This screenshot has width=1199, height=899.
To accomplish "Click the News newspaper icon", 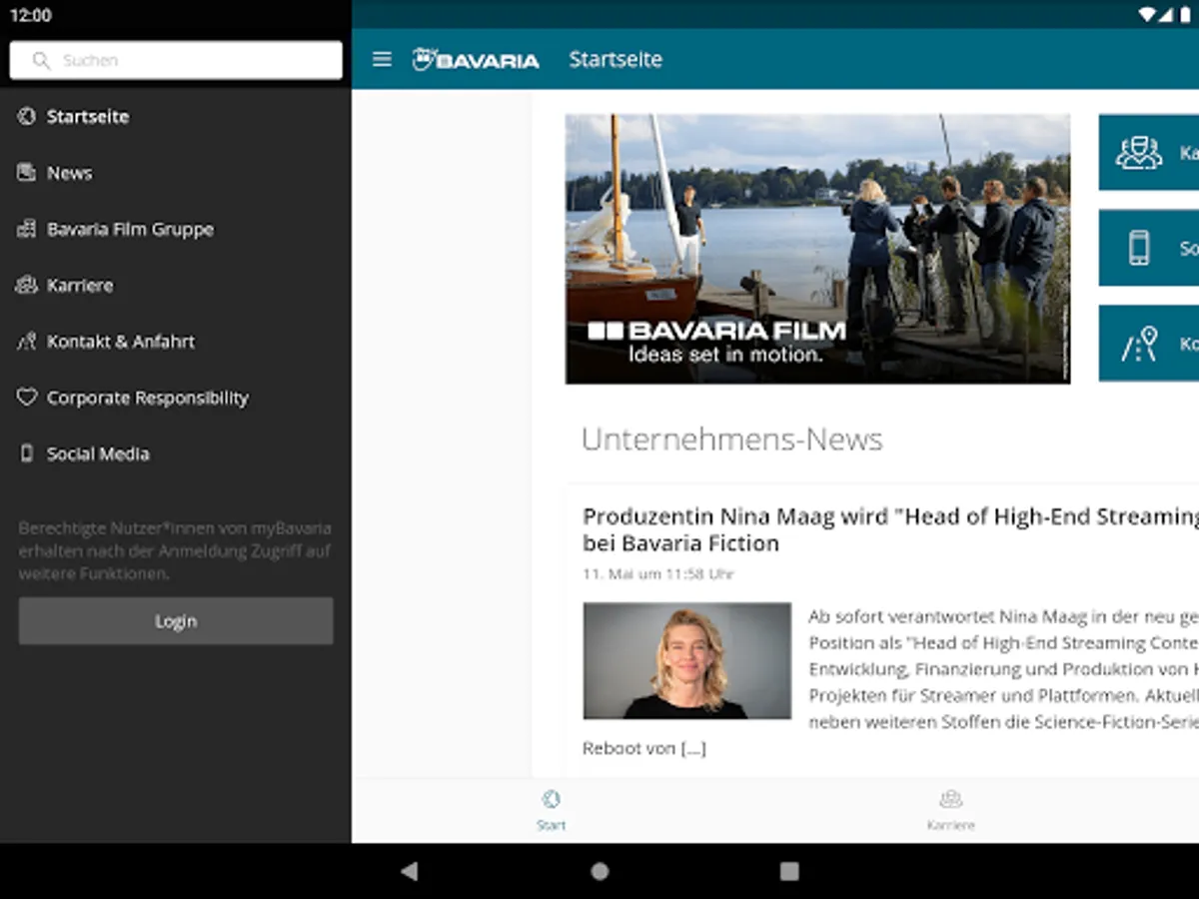I will [26, 173].
